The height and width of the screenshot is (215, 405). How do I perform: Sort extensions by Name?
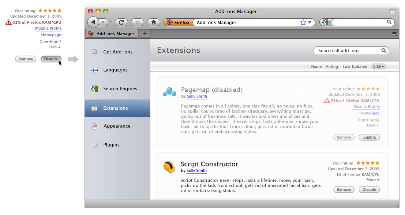(x=316, y=67)
